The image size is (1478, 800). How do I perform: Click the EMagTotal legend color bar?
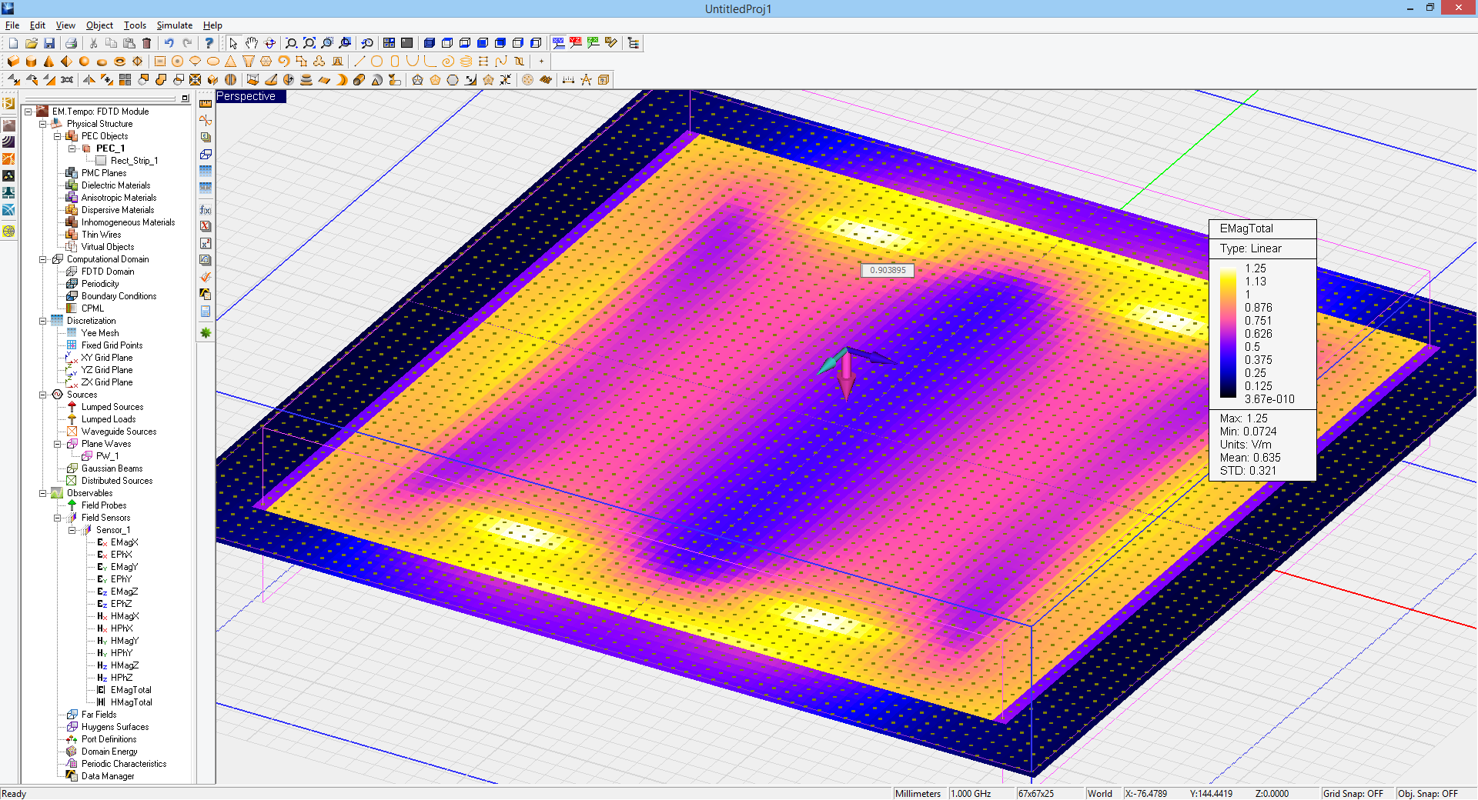click(1228, 332)
